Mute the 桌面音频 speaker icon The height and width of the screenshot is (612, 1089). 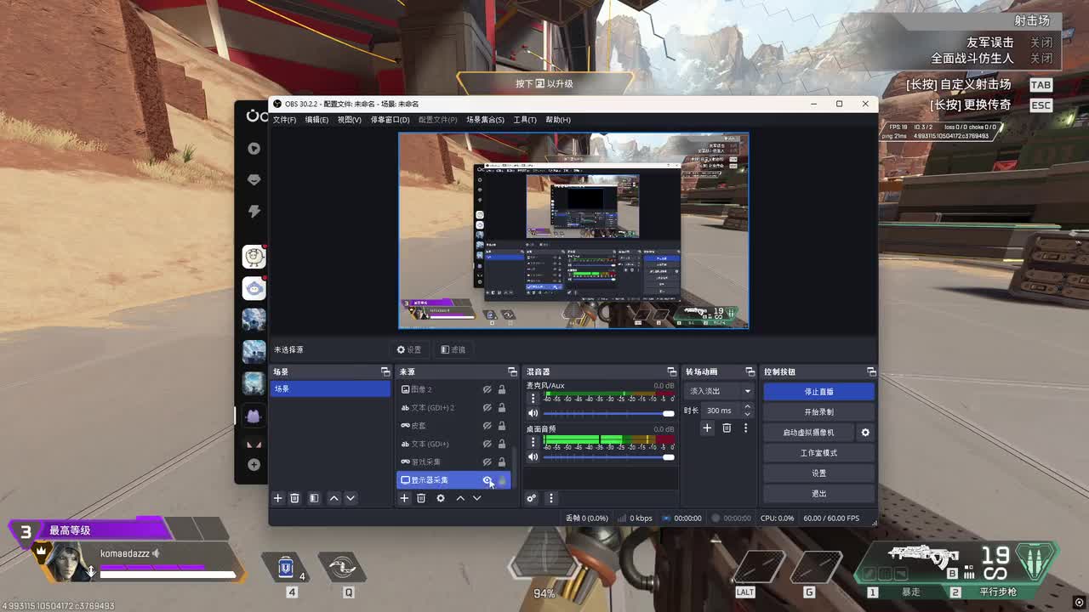click(x=533, y=456)
